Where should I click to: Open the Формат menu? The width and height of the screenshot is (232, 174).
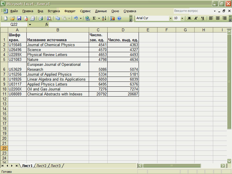(x=70, y=11)
